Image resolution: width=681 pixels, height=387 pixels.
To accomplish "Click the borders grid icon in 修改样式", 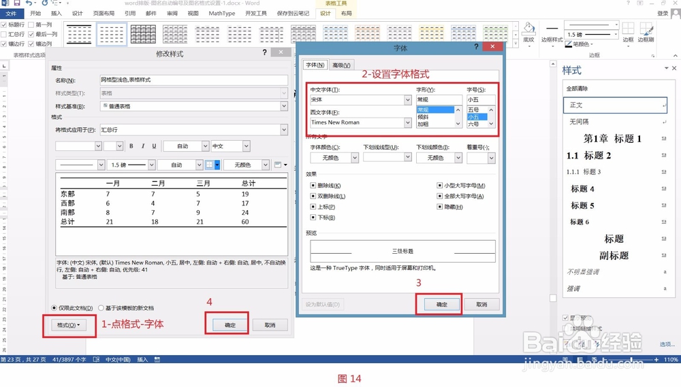I will click(209, 165).
